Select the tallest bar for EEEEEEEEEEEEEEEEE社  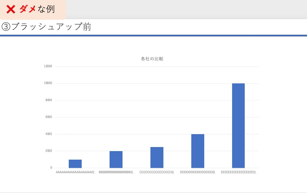pyautogui.click(x=238, y=126)
